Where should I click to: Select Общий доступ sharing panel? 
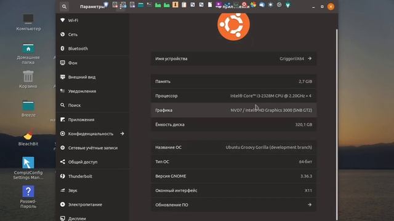93,162
